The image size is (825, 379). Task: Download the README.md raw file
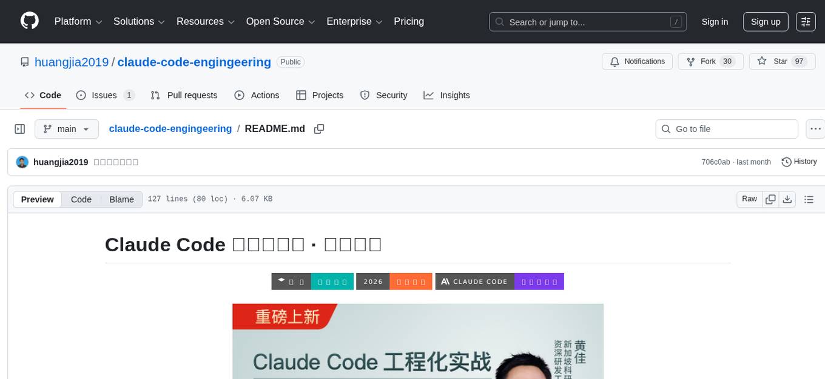[x=787, y=199]
